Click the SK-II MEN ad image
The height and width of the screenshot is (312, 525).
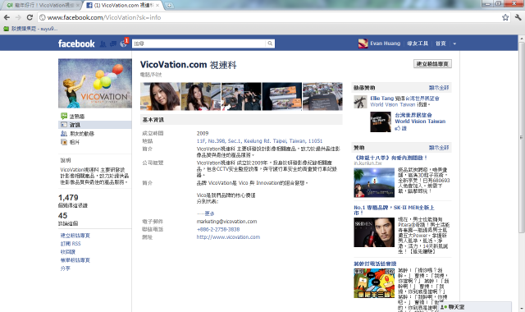click(374, 232)
